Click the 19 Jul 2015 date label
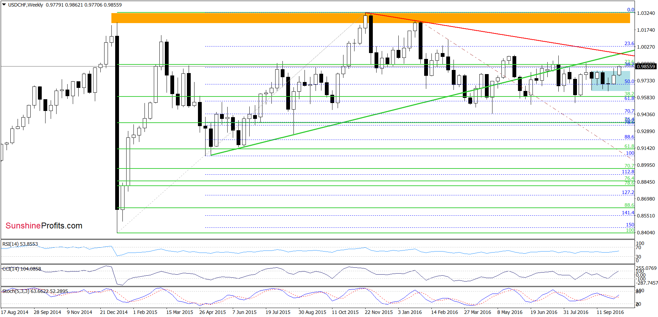The image size is (658, 317). pos(278,312)
